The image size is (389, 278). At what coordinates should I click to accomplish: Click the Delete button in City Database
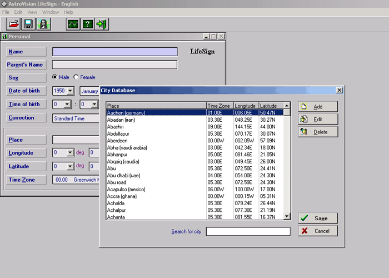click(x=318, y=132)
